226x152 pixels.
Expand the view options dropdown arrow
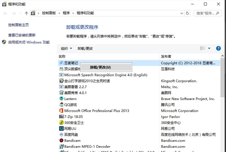click(209, 48)
